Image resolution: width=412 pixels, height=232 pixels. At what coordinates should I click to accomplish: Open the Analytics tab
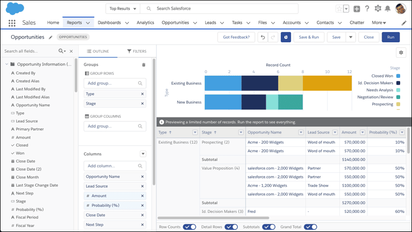point(145,23)
